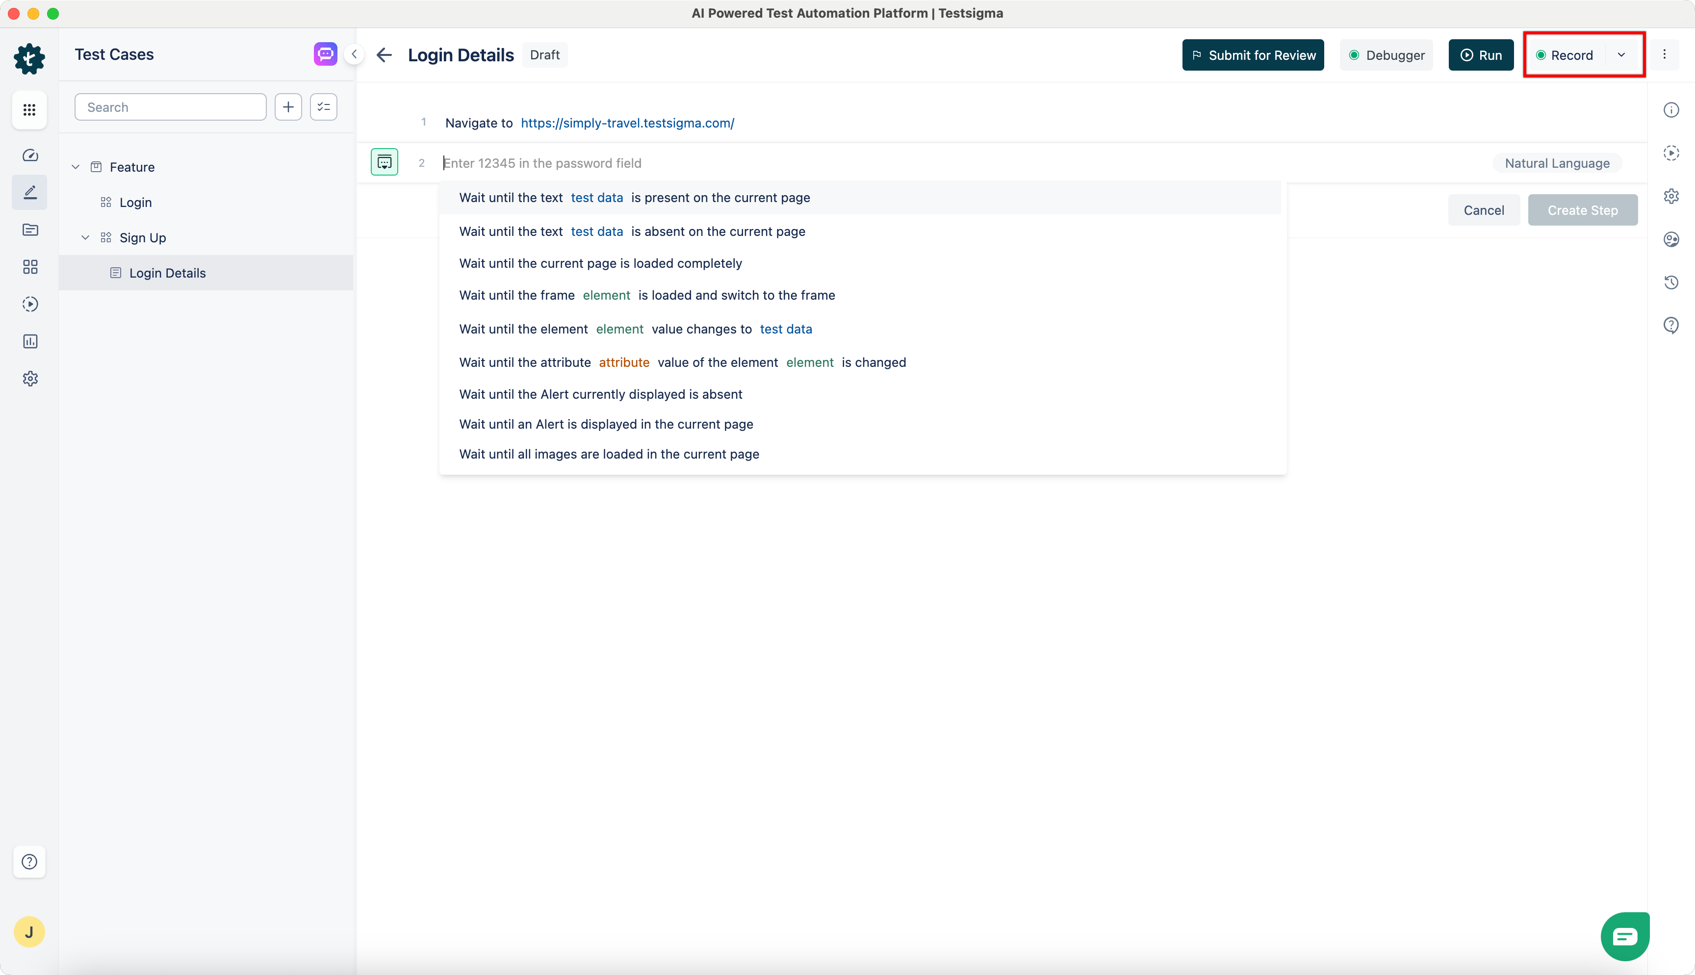Screen dimensions: 1695x975
Task: Choose 'Alert currently displayed is absent' suggestion
Action: (860, 394)
